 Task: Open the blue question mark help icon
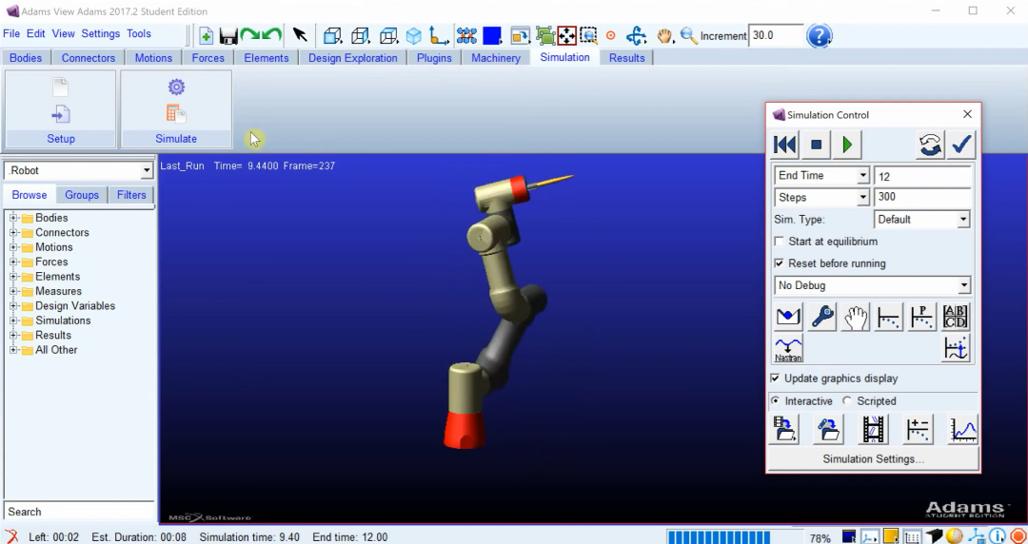tap(819, 35)
